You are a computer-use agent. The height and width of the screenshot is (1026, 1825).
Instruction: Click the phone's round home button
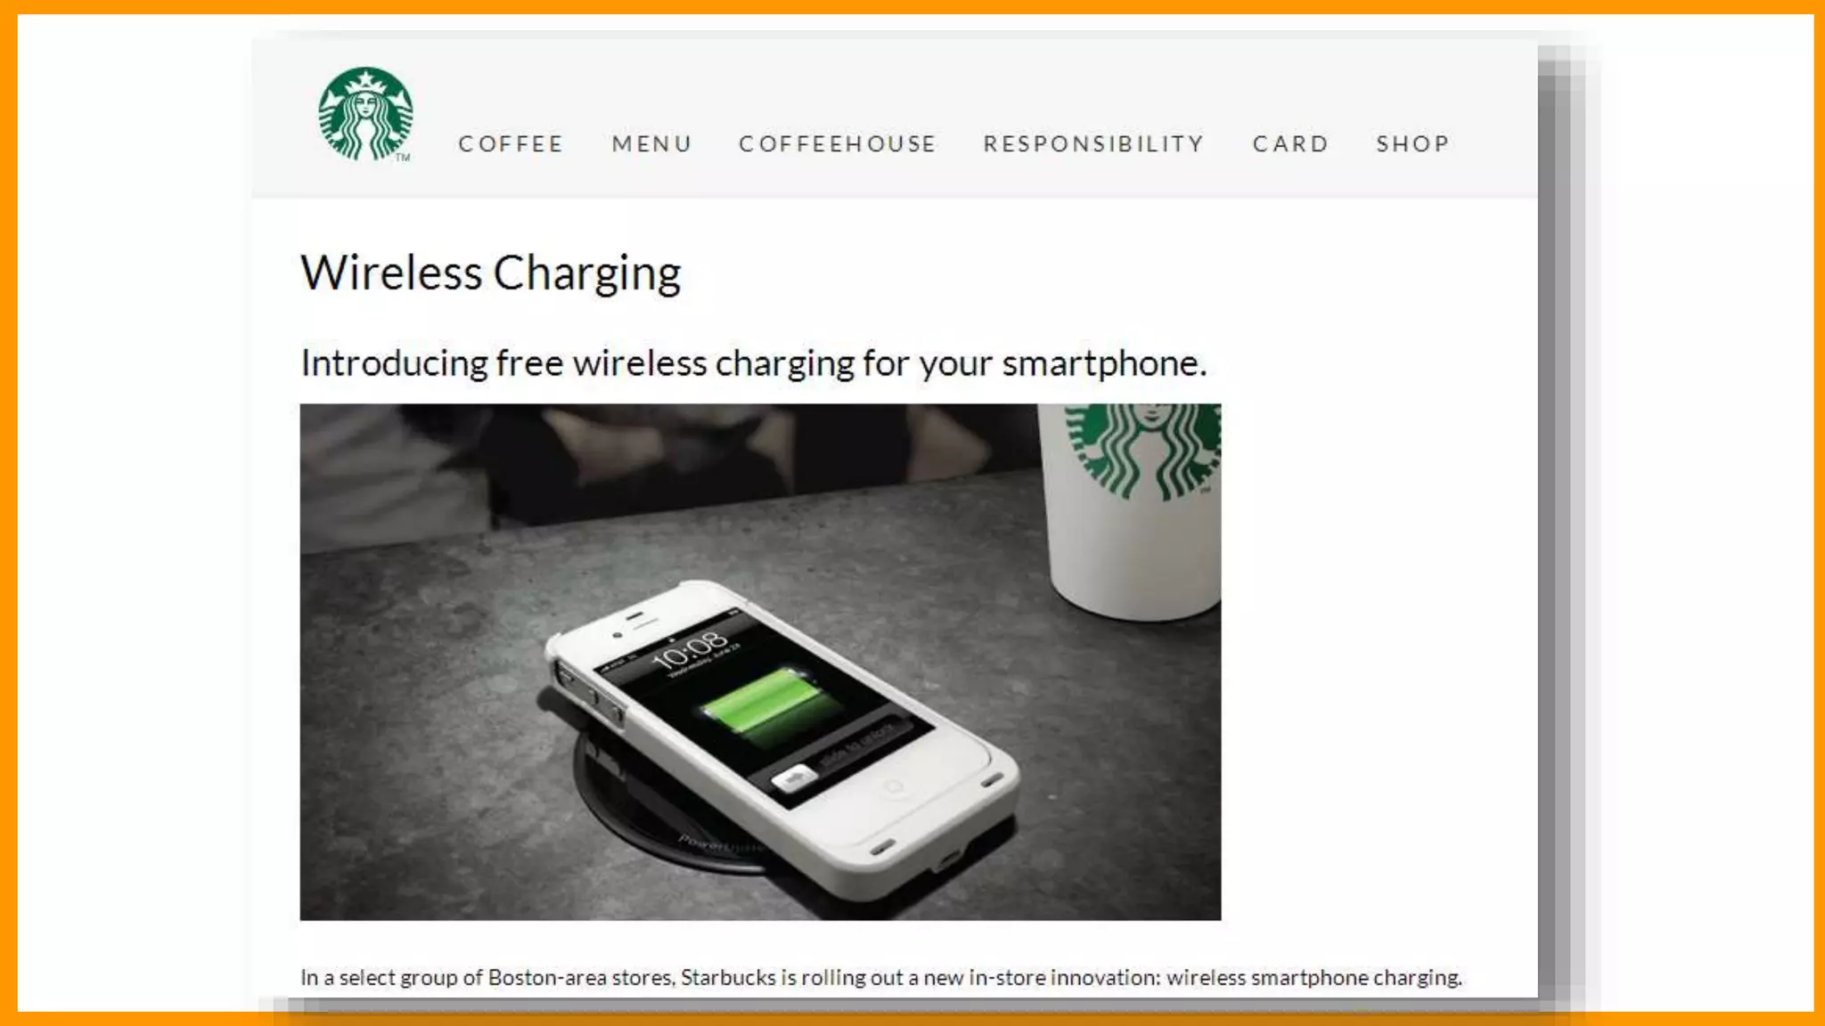point(893,786)
